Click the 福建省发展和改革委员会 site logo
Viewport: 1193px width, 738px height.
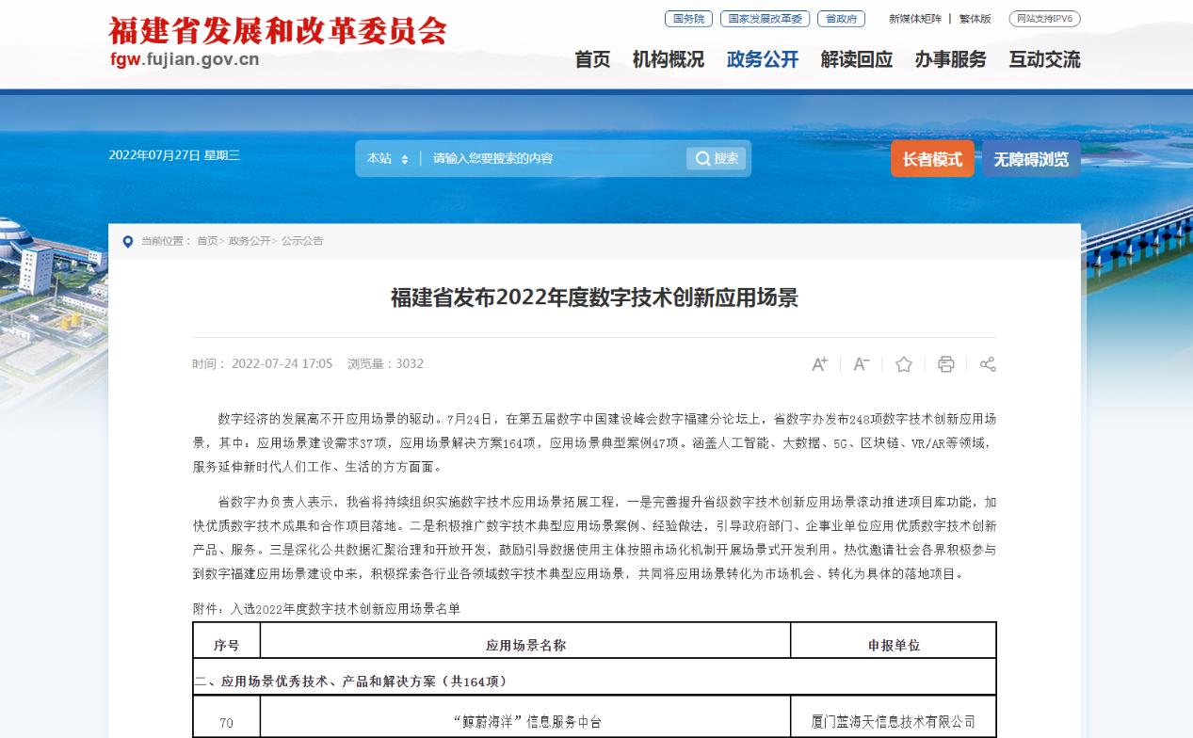click(x=278, y=29)
